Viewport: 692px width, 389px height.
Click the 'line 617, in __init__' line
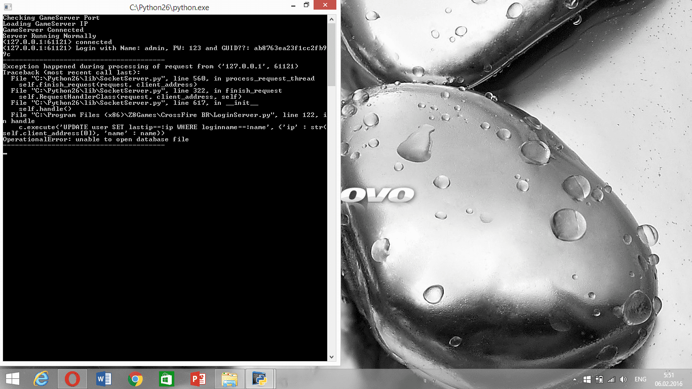pyautogui.click(x=134, y=103)
